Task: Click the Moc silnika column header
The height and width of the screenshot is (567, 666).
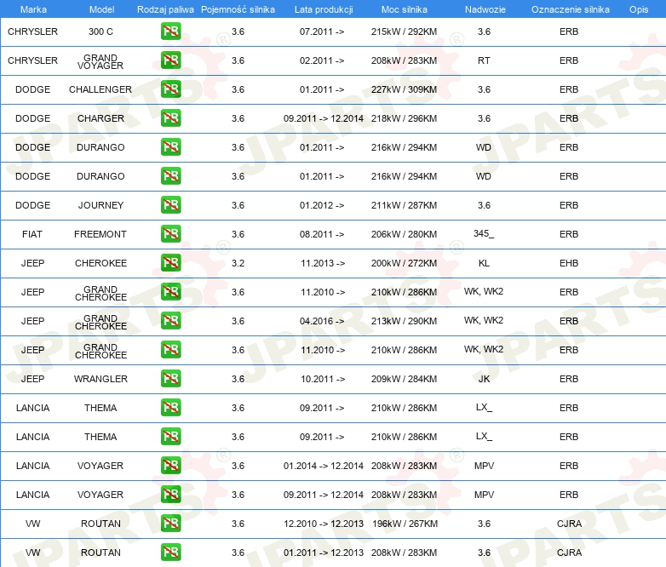Action: point(405,9)
